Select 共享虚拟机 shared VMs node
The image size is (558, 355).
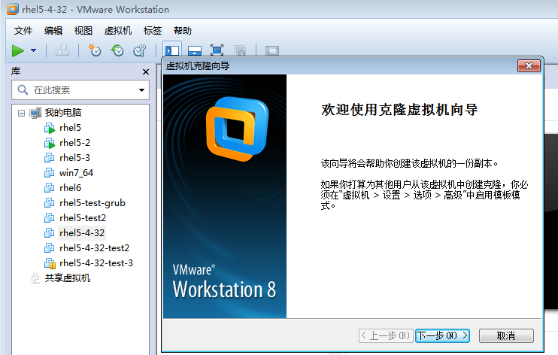click(x=68, y=278)
